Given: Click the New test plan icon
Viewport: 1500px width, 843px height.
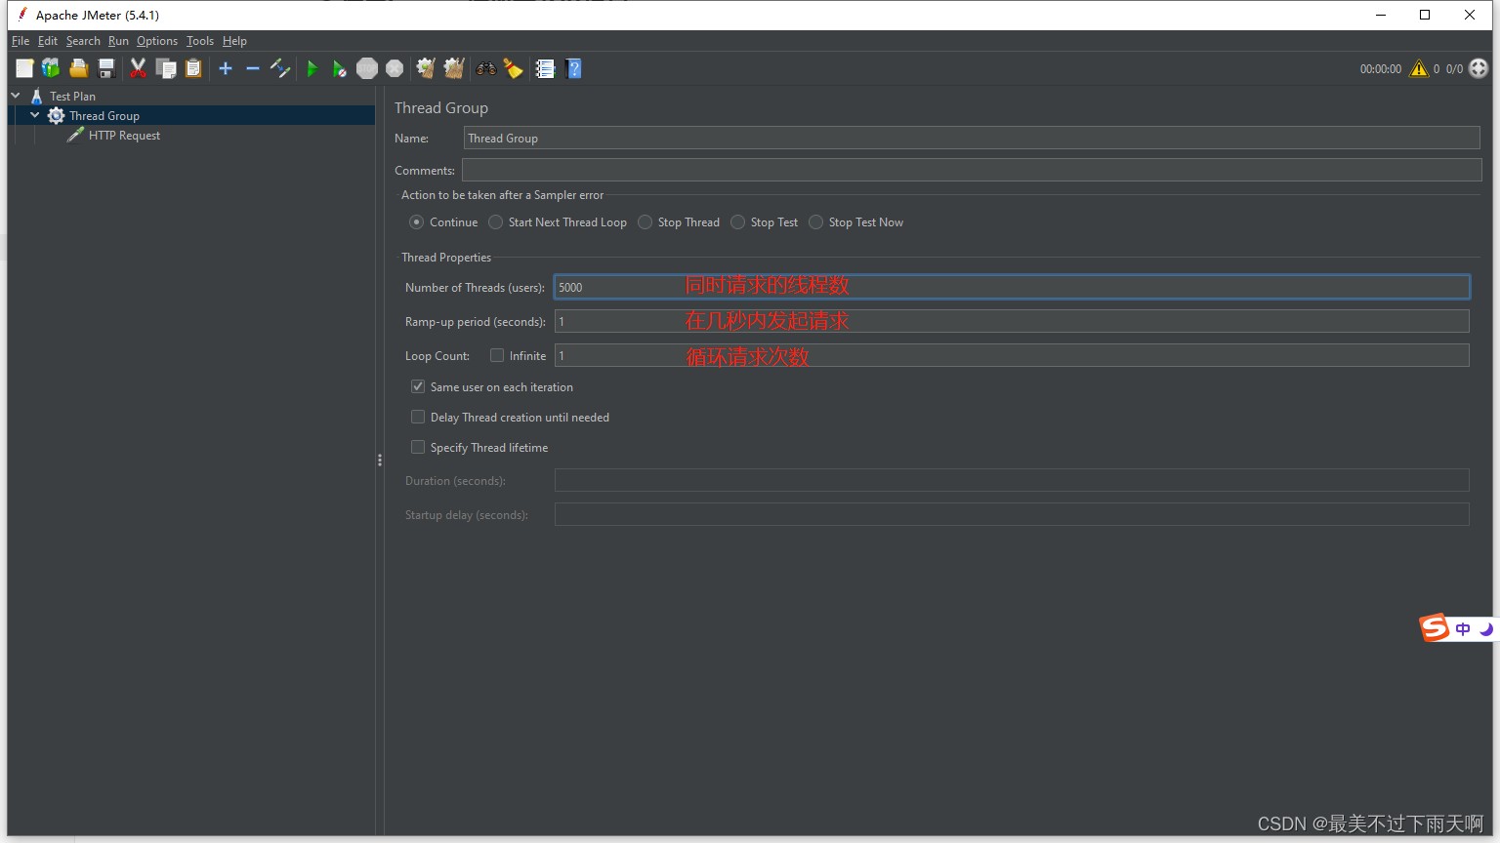Looking at the screenshot, I should pos(24,68).
